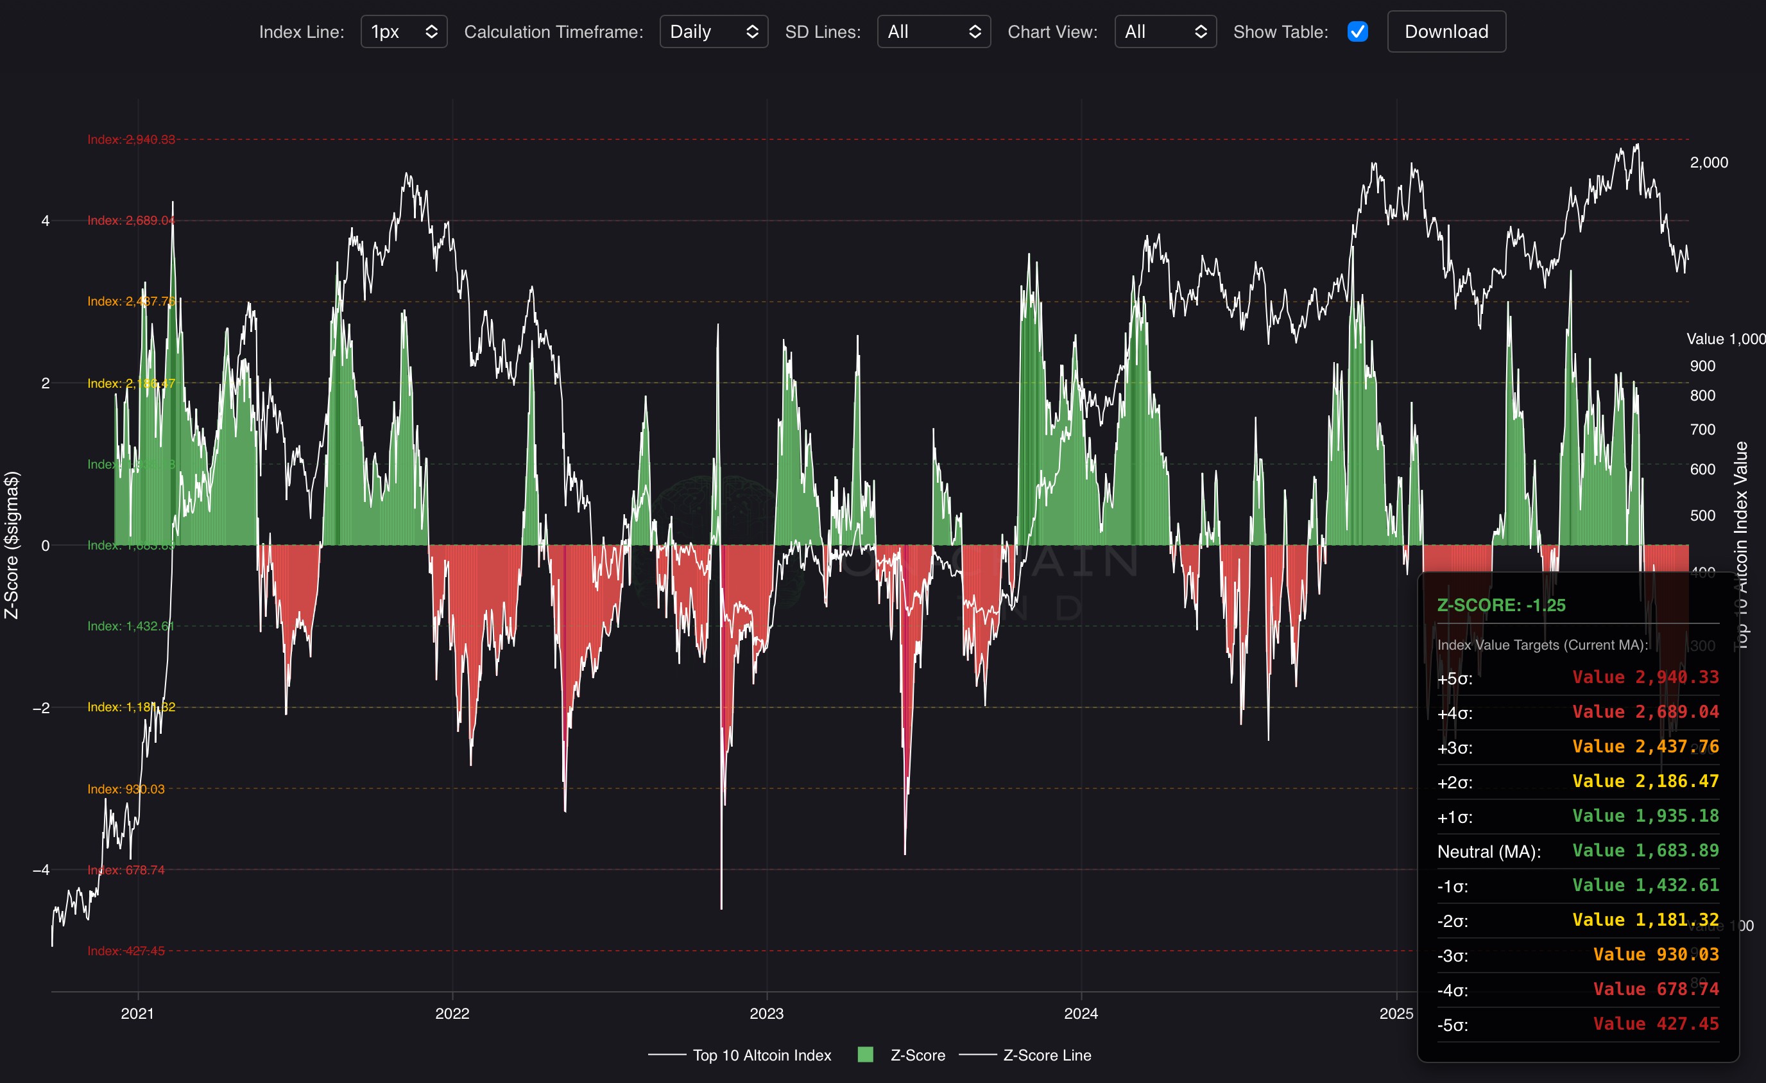Toggle the Z-Score Line legend entry

point(1047,1055)
